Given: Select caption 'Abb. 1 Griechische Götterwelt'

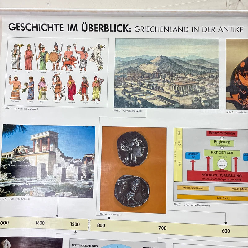Looking at the screenshot, I should pos(21,108).
